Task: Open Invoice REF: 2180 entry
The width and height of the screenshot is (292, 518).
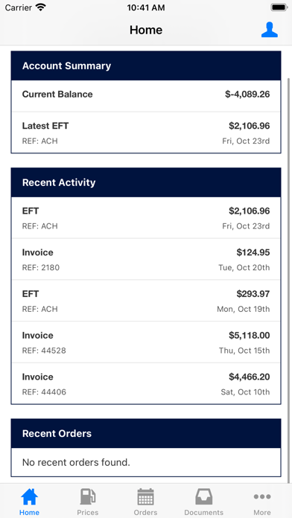Action: pos(146,259)
